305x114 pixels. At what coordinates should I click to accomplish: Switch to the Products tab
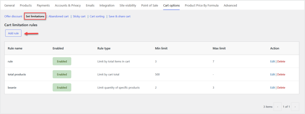(x=26, y=5)
